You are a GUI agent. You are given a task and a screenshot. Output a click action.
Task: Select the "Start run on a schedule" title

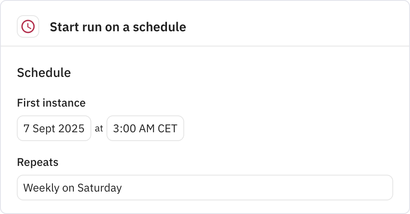118,27
